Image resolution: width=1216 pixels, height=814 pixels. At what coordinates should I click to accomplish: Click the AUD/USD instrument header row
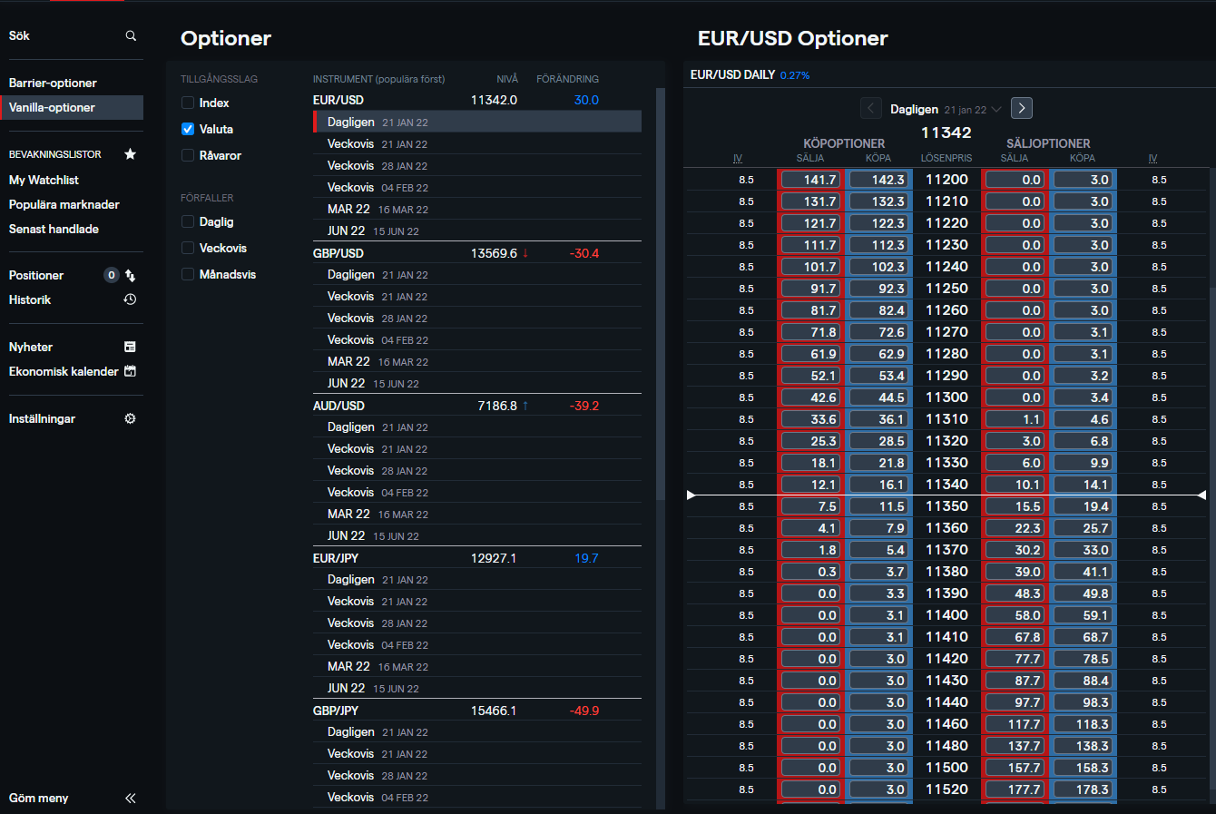[x=477, y=405]
